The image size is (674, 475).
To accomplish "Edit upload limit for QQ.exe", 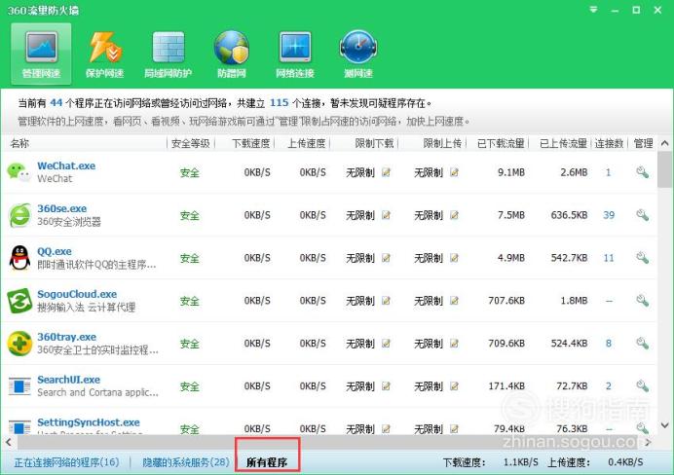I will coord(454,258).
